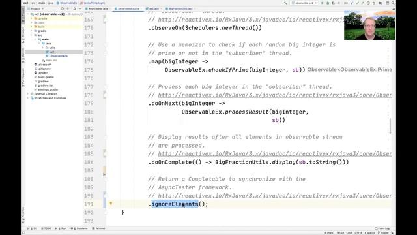The image size is (417, 235).
Task: Click the Git Update Project icon
Action: coord(352,3)
